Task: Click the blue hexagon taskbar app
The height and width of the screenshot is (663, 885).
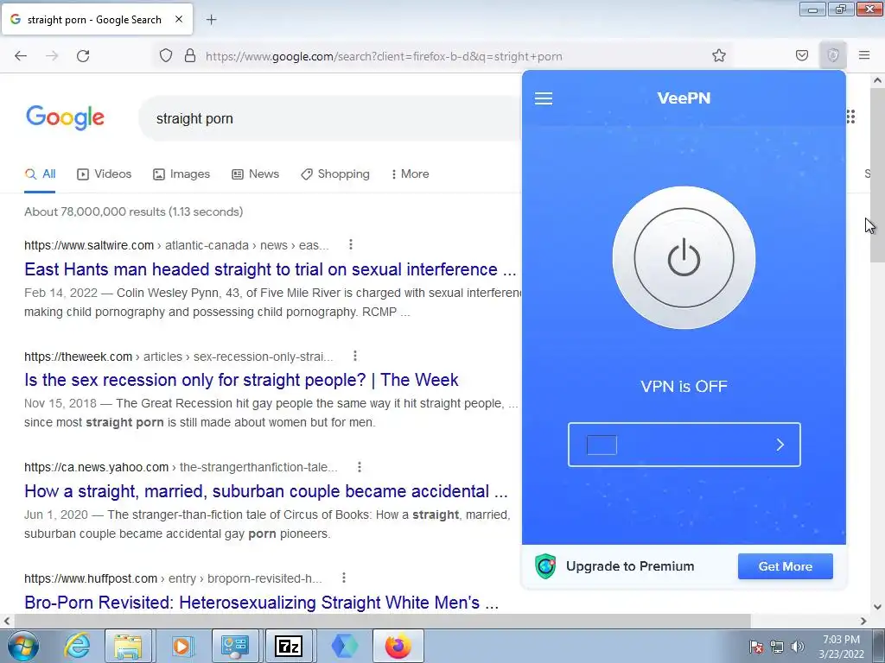Action: point(344,646)
